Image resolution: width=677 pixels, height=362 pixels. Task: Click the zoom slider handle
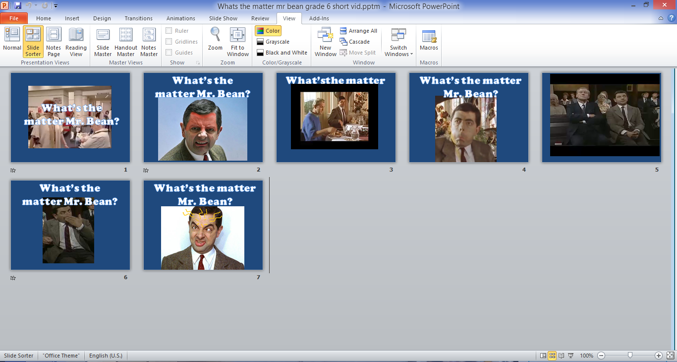630,355
